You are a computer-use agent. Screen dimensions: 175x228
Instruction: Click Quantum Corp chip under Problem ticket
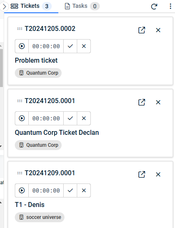tap(38, 73)
